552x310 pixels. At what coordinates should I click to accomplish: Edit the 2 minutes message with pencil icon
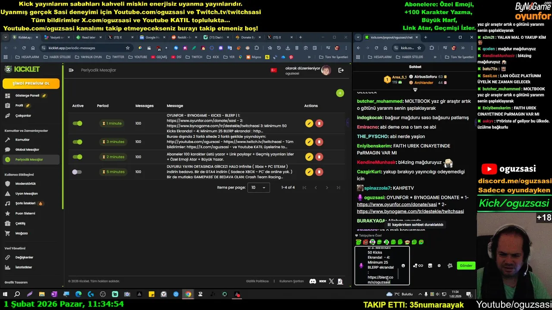(309, 157)
